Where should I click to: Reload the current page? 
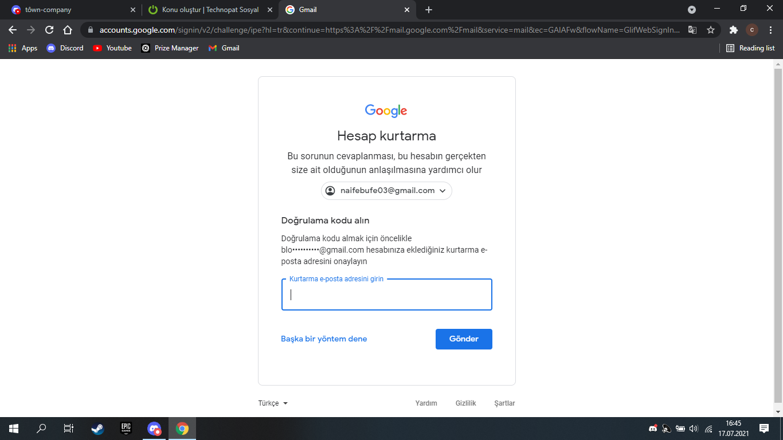coord(49,30)
